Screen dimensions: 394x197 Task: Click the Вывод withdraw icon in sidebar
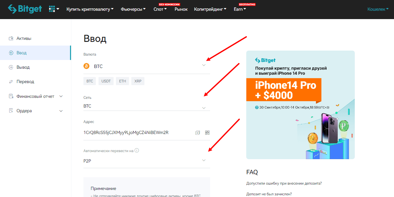coord(11,67)
